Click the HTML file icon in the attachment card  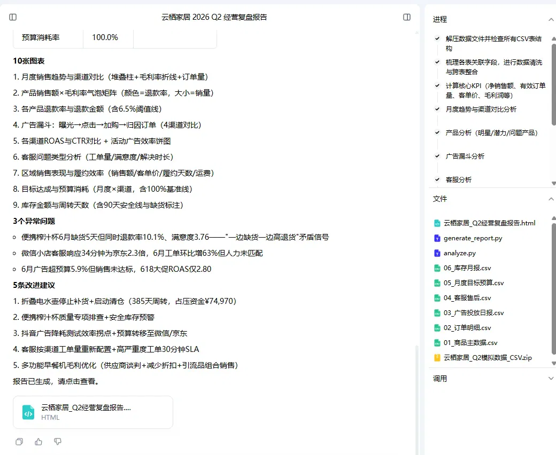pos(28,412)
